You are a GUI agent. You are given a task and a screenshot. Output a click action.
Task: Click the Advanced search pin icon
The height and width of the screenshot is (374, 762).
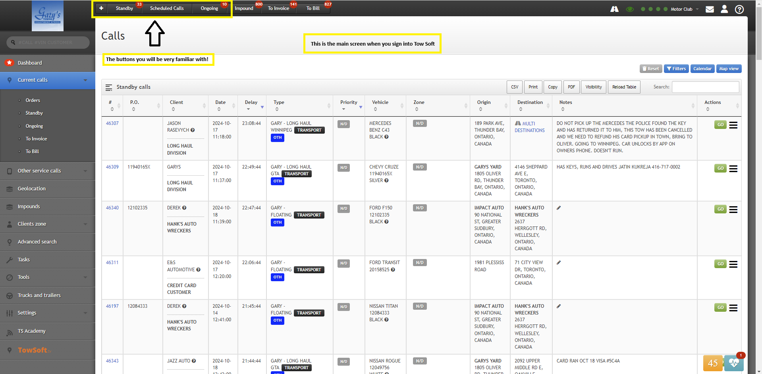coord(10,242)
